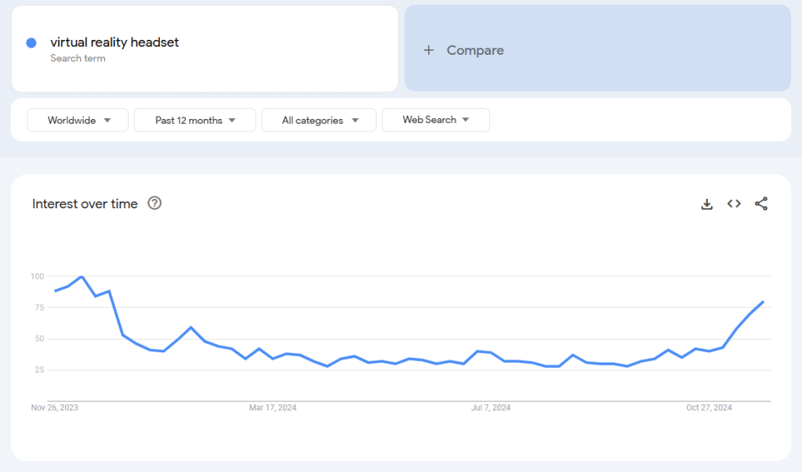Click the Nov 26, 2023 axis label
The image size is (802, 472).
coord(55,408)
